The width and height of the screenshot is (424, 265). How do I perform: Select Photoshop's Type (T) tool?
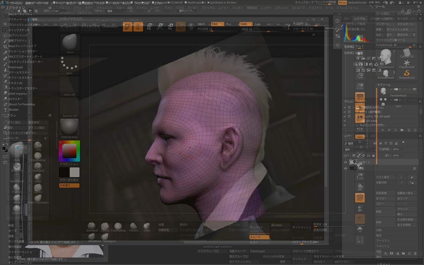5,110
